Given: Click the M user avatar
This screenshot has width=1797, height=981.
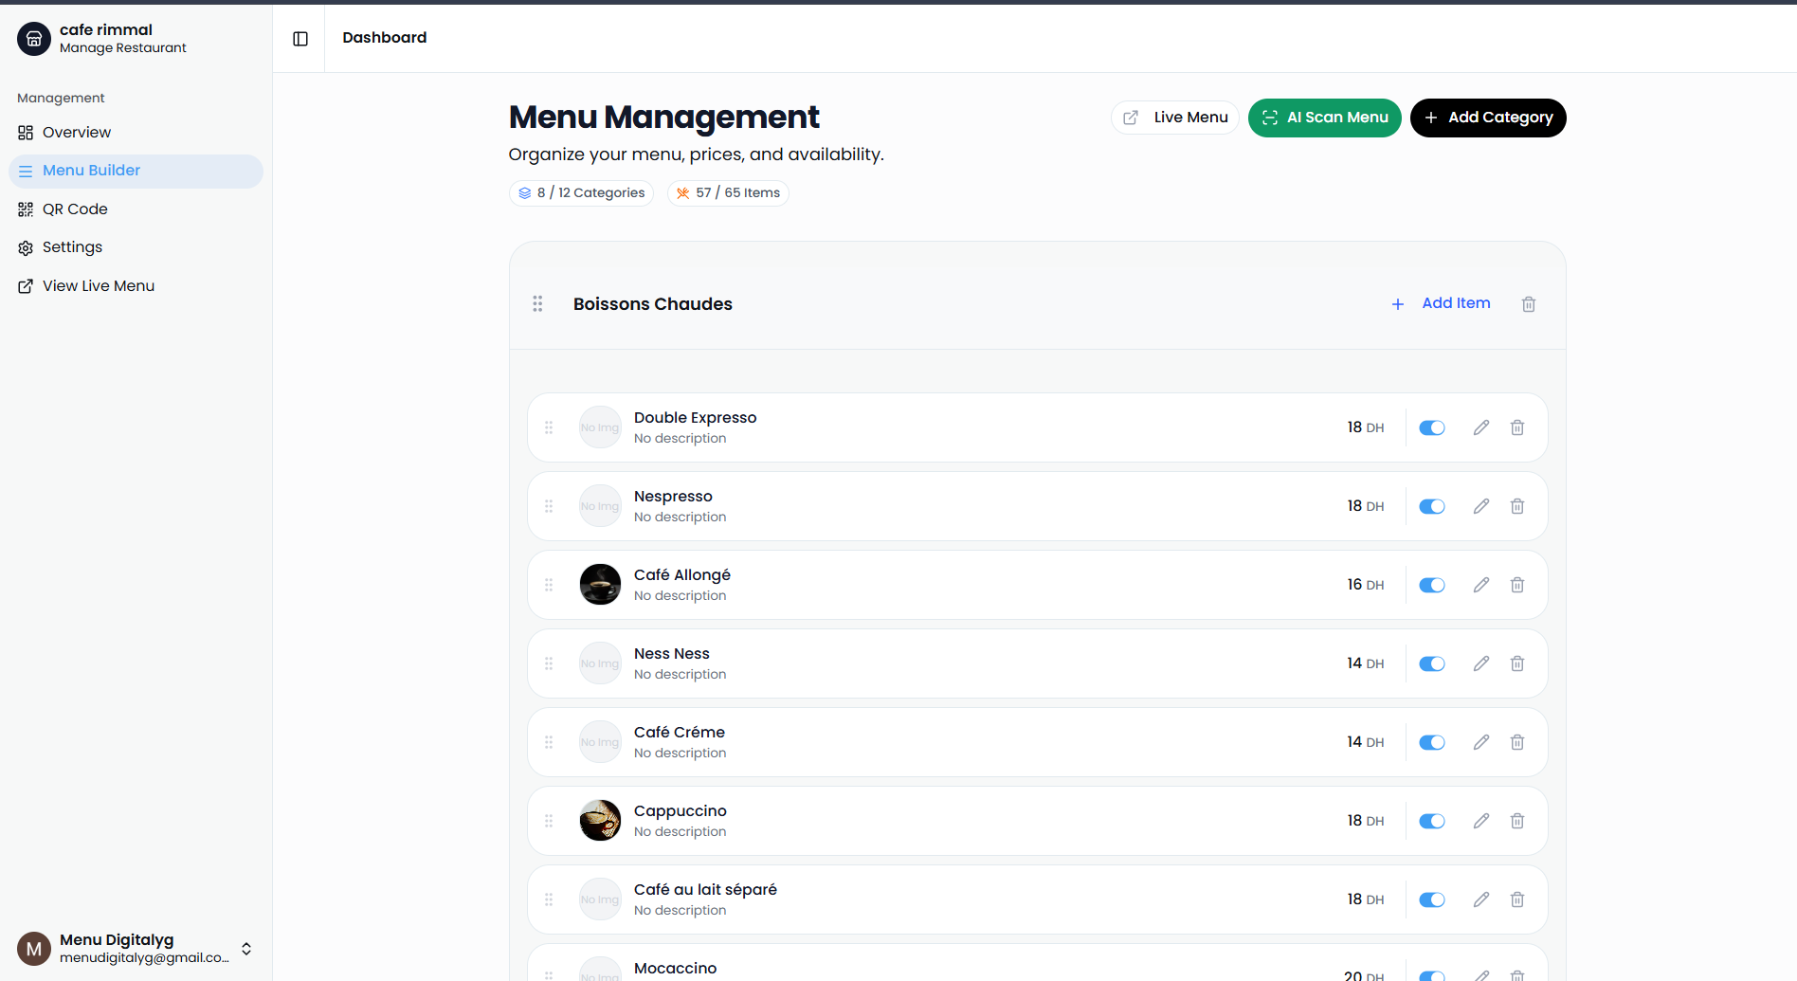Looking at the screenshot, I should tap(34, 949).
